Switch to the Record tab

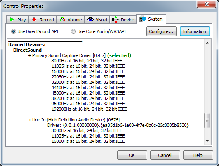click(42, 19)
